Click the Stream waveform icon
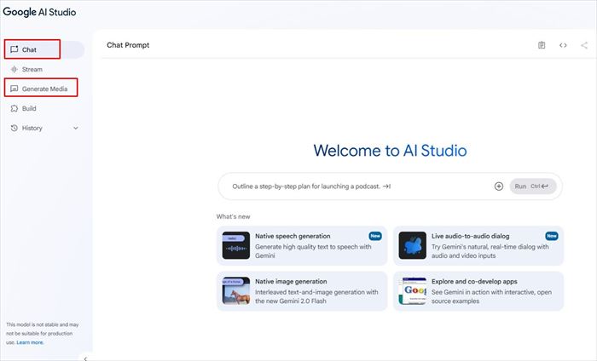The height and width of the screenshot is (361, 597). (14, 69)
